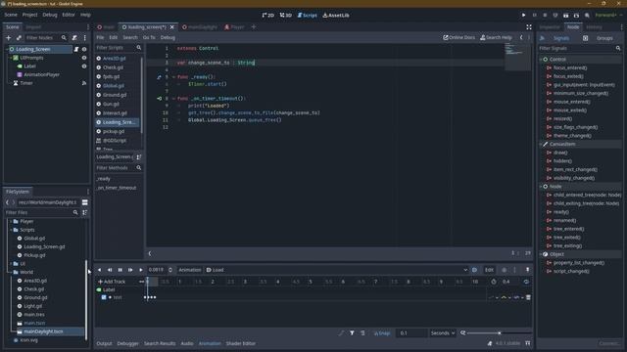
Task: Click the signal connected icon at line 8
Action: 159,98
